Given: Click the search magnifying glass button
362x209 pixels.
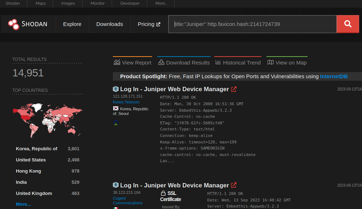Looking at the screenshot, I should 347,24.
